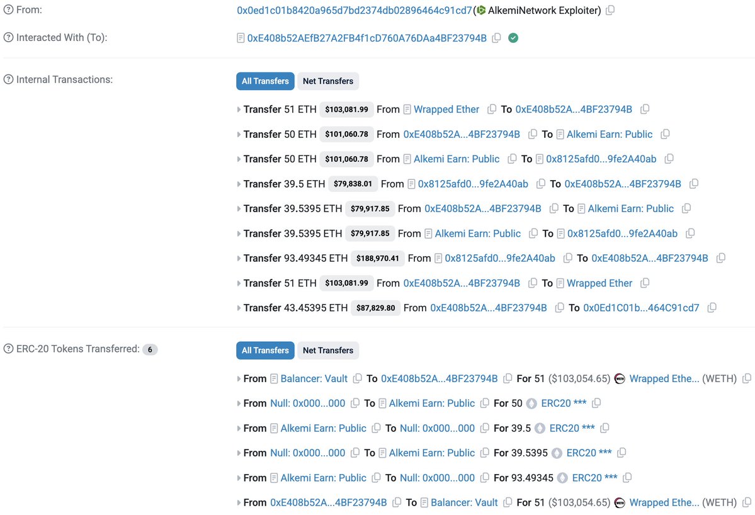
Task: Copy Balancer Vault sender address in first token row
Action: 357,379
